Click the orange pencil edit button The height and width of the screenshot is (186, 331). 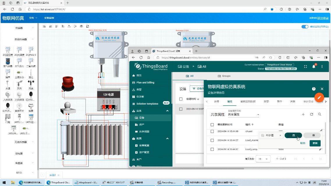(319, 97)
